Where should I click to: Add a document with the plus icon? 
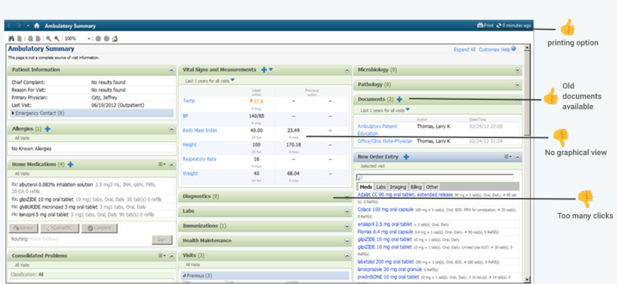[399, 99]
